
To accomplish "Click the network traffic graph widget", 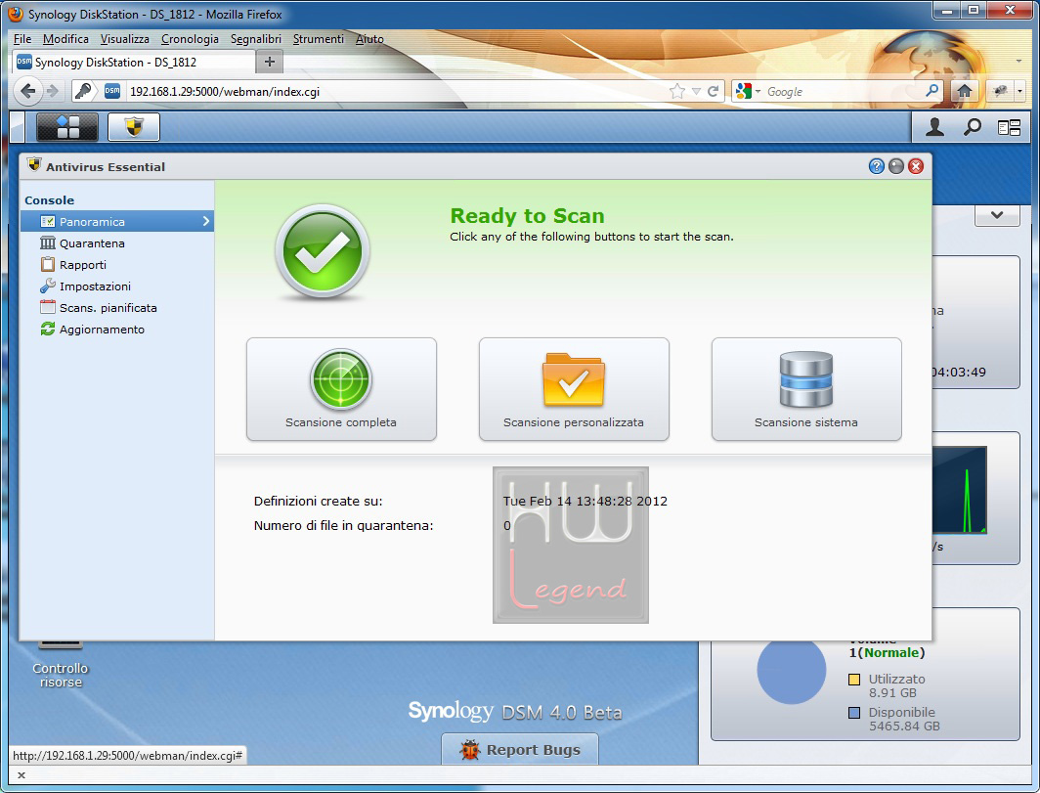I will click(x=959, y=490).
